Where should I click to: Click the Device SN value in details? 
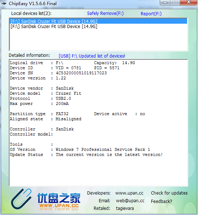pyautogui.click(x=81, y=73)
